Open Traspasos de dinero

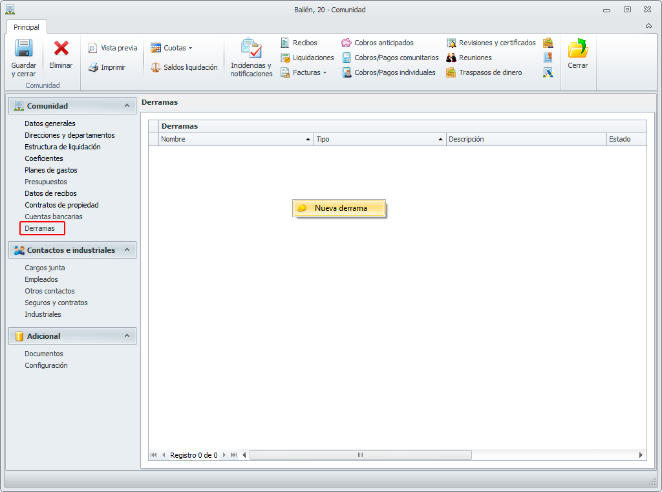coord(484,72)
